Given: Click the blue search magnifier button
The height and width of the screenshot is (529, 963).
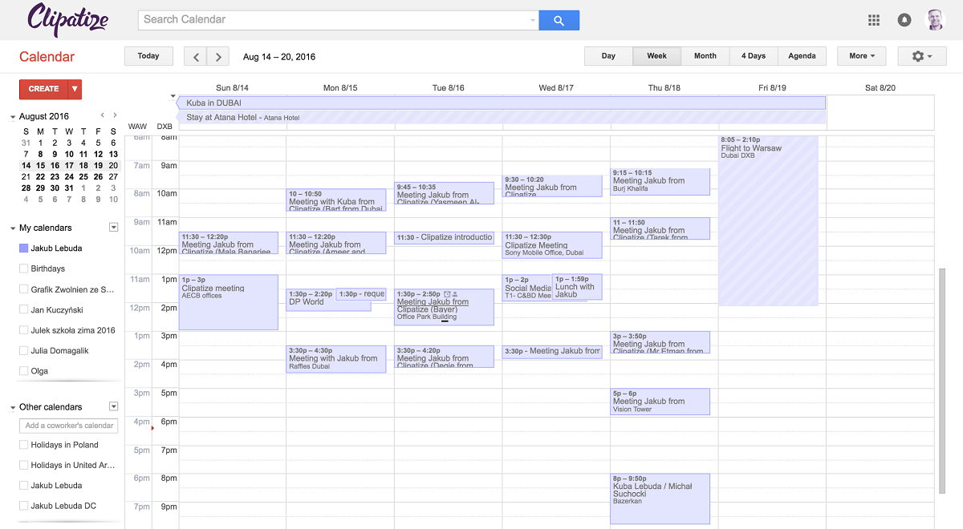Looking at the screenshot, I should point(559,20).
